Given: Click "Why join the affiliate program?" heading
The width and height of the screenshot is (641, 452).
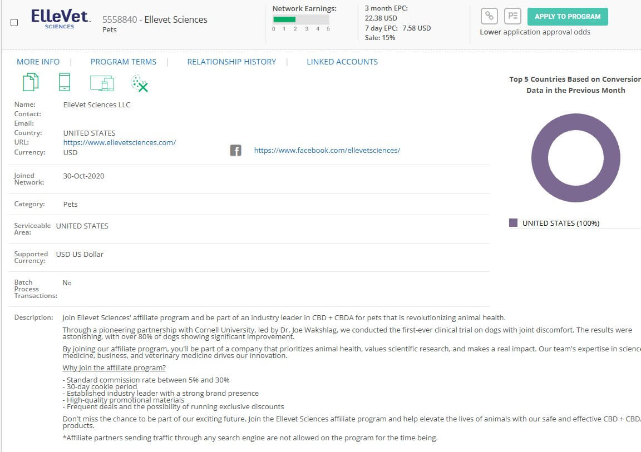Looking at the screenshot, I should 114,367.
